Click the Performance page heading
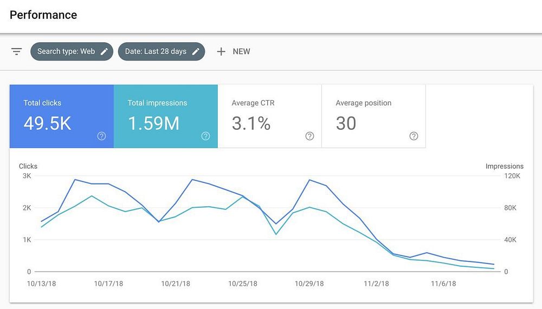 [43, 15]
